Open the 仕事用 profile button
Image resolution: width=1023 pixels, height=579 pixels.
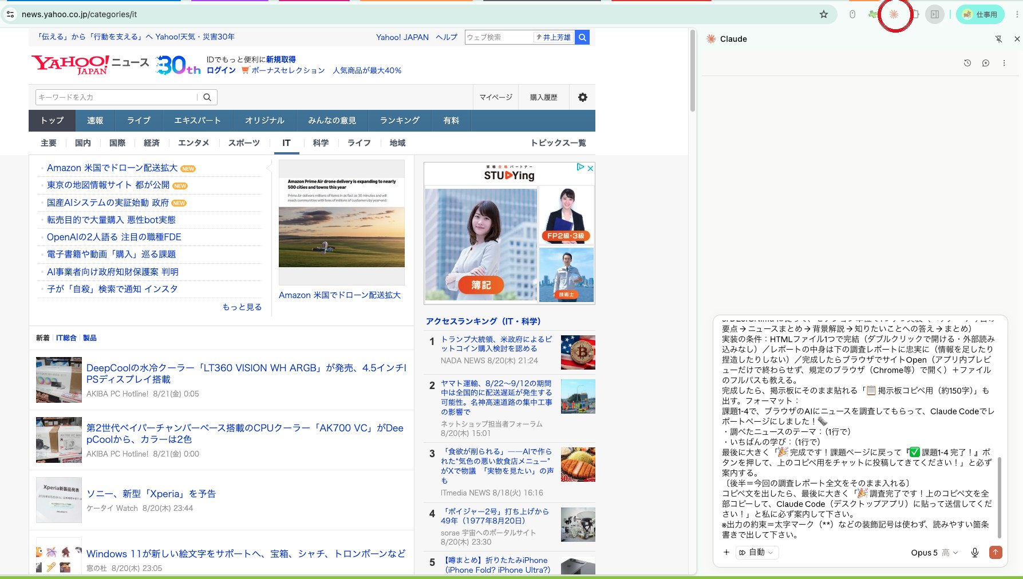click(x=980, y=14)
